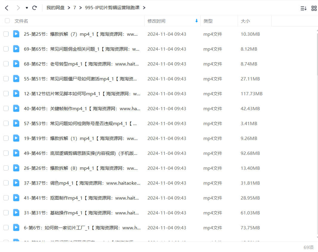Screen dimensions: 318x252
Task: Click the 69项 item count
Action: [308, 247]
